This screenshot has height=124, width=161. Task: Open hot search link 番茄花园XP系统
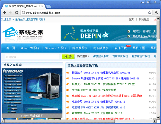click(141, 56)
